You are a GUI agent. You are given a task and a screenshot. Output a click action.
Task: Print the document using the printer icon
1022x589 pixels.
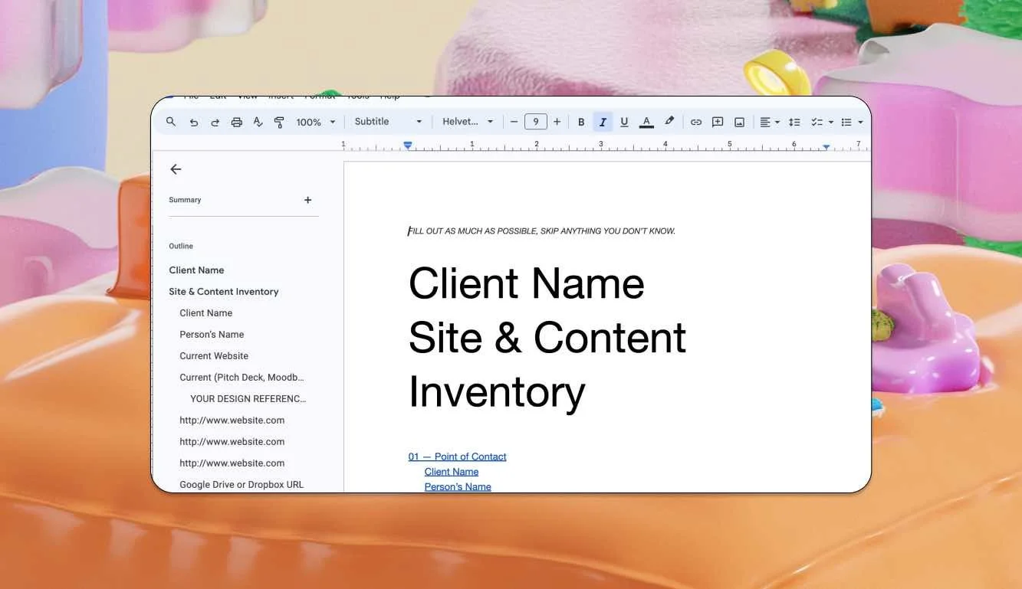point(237,122)
